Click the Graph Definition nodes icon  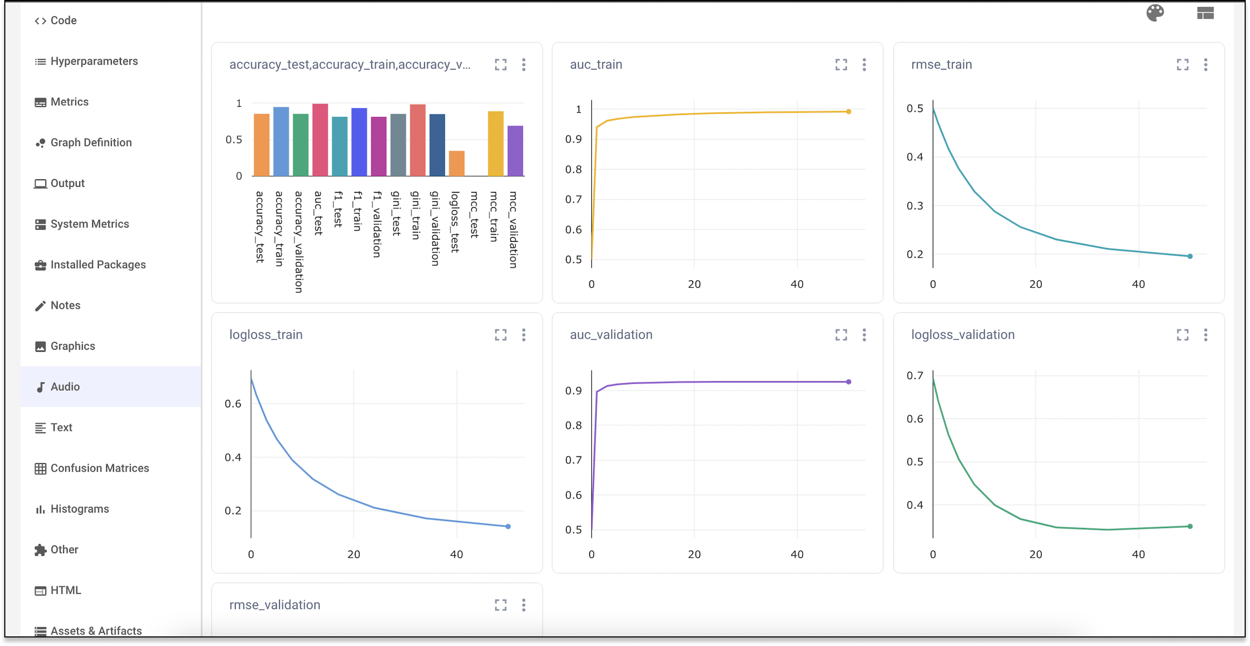40,143
